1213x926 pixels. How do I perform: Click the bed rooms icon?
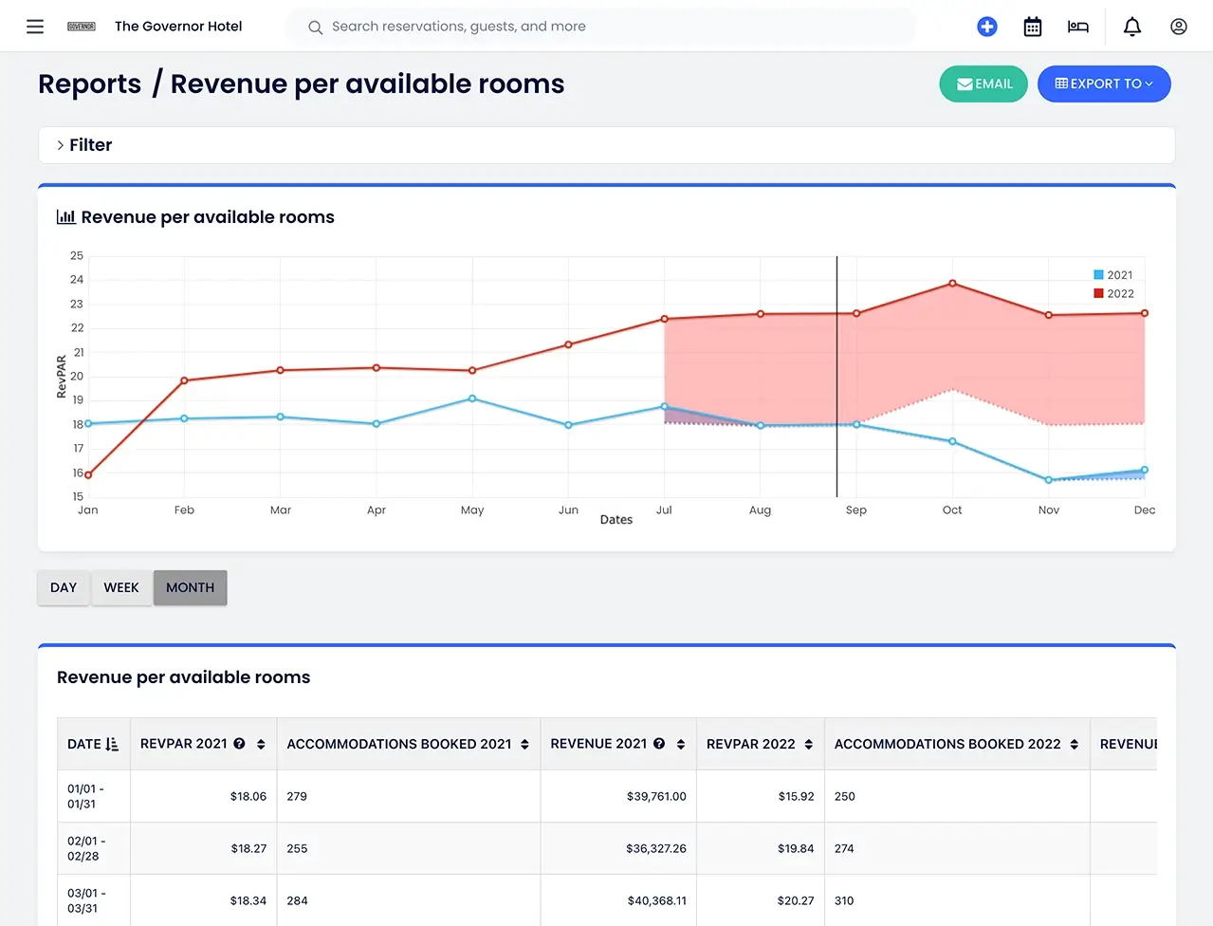[x=1078, y=27]
